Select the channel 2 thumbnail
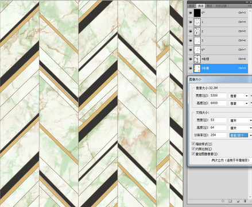Screen dimensions: 252x207 (197, 31)
